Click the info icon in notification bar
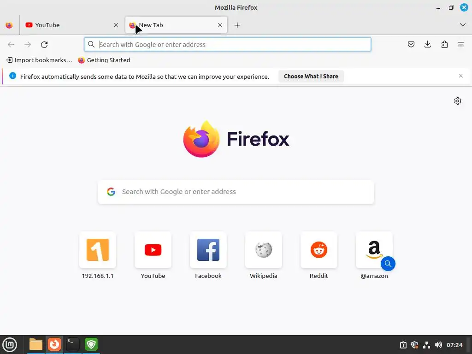 (12, 76)
